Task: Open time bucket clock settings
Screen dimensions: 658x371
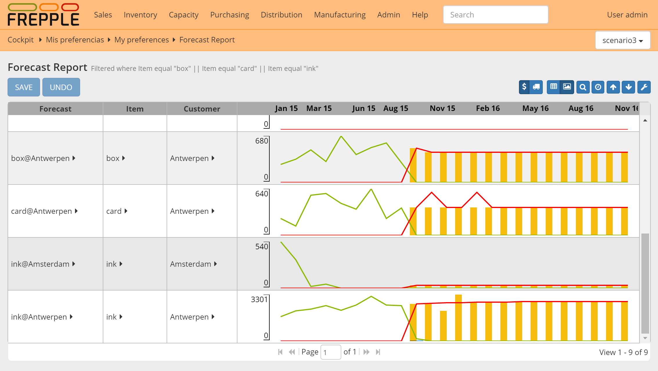Action: pos(598,87)
